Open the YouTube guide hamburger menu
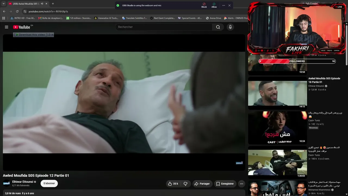Screen dimensions: 348x196 pyautogui.click(x=7, y=27)
